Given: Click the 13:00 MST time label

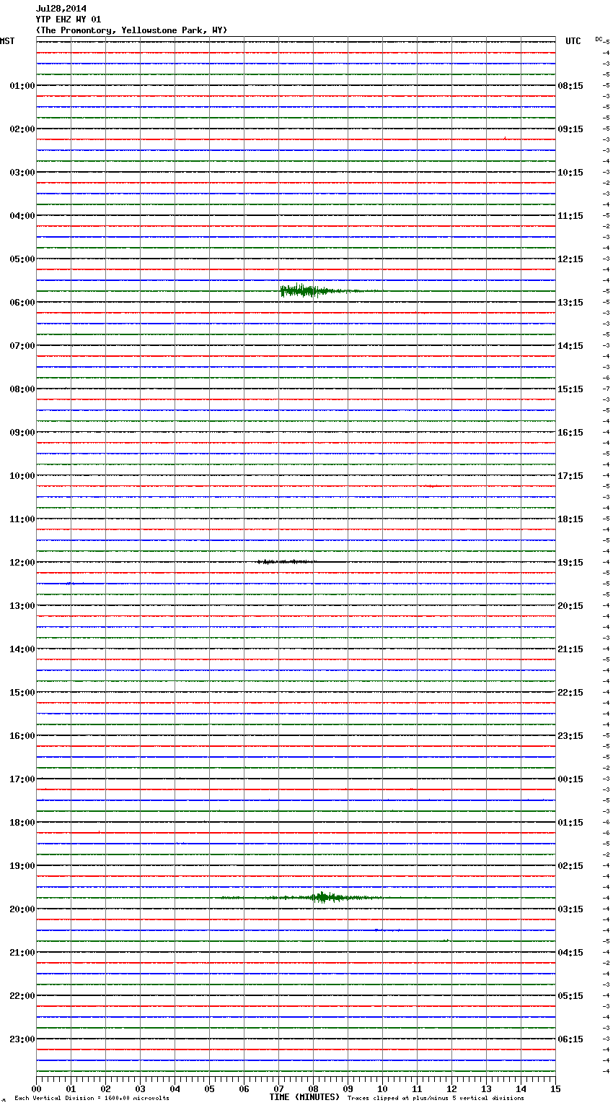Looking at the screenshot, I should [x=22, y=606].
